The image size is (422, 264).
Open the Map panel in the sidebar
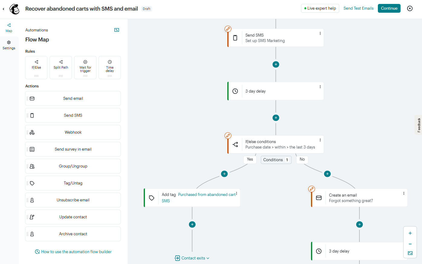click(9, 28)
